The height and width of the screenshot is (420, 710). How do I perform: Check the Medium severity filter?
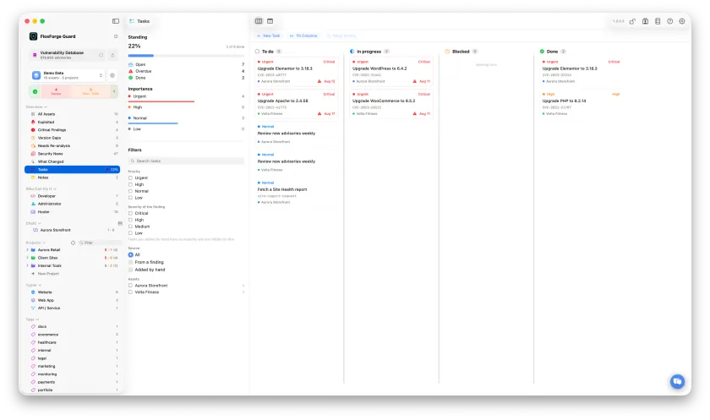pos(130,226)
